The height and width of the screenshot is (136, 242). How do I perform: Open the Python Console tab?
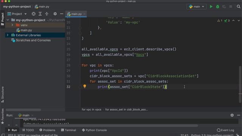click(x=94, y=130)
